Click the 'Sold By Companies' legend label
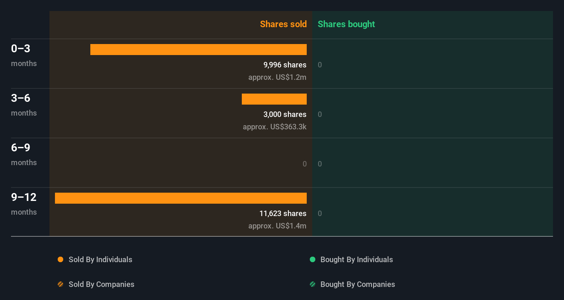 101,284
